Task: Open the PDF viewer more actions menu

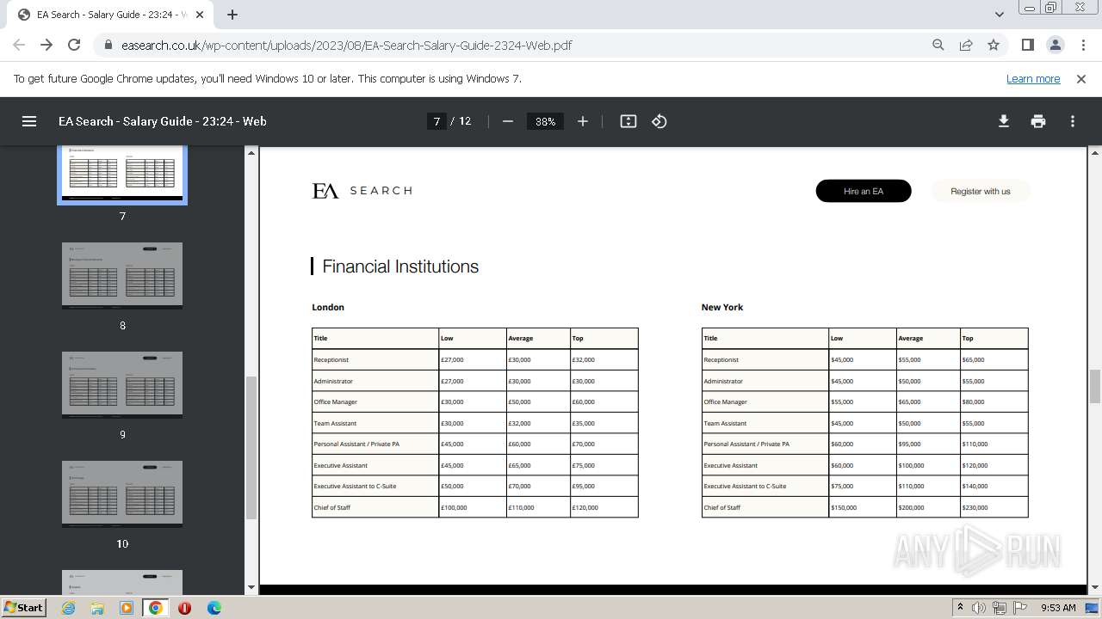Action: [x=1073, y=121]
